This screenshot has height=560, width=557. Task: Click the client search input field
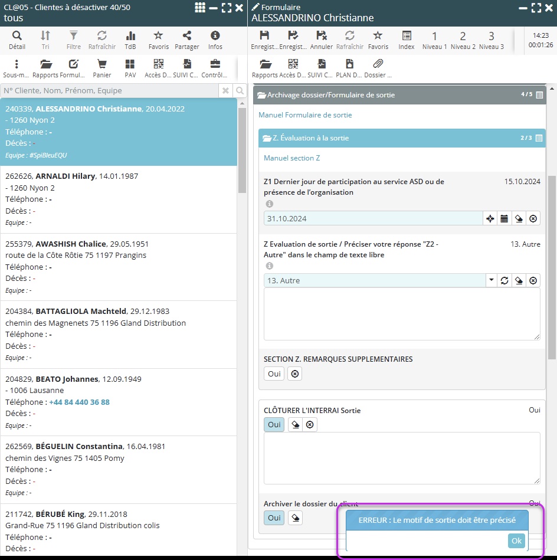coord(110,91)
